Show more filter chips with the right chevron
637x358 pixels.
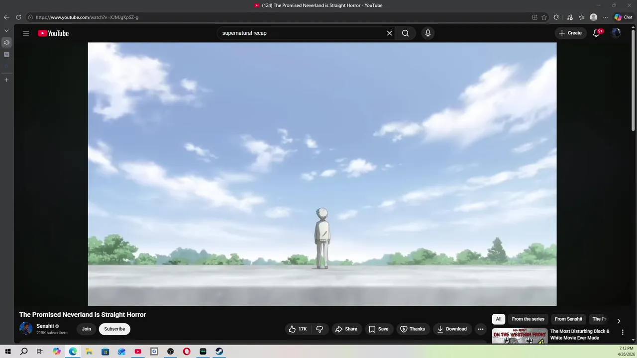[619, 321]
